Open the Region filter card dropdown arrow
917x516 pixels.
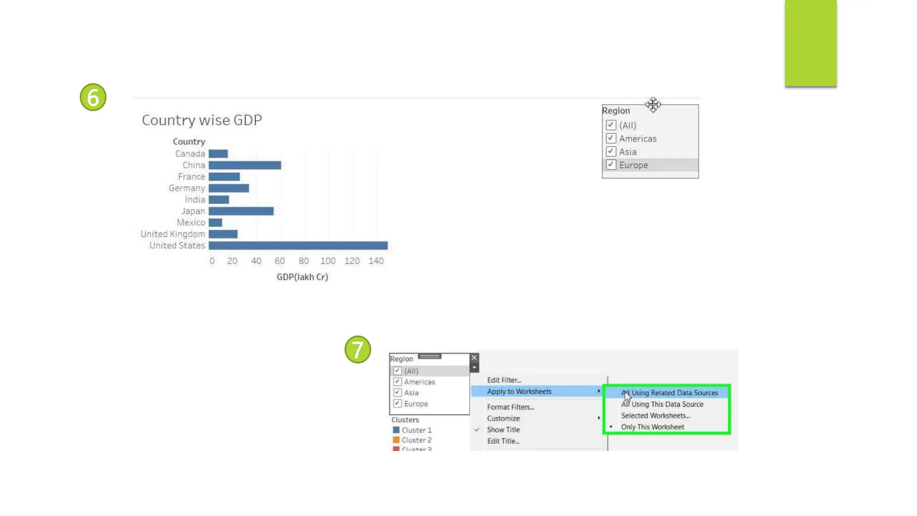pos(474,368)
